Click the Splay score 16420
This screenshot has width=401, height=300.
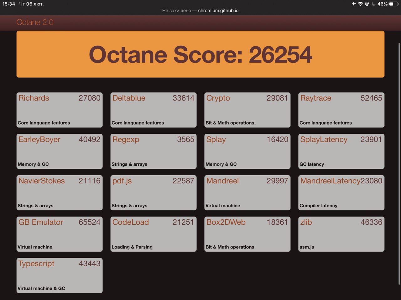277,139
